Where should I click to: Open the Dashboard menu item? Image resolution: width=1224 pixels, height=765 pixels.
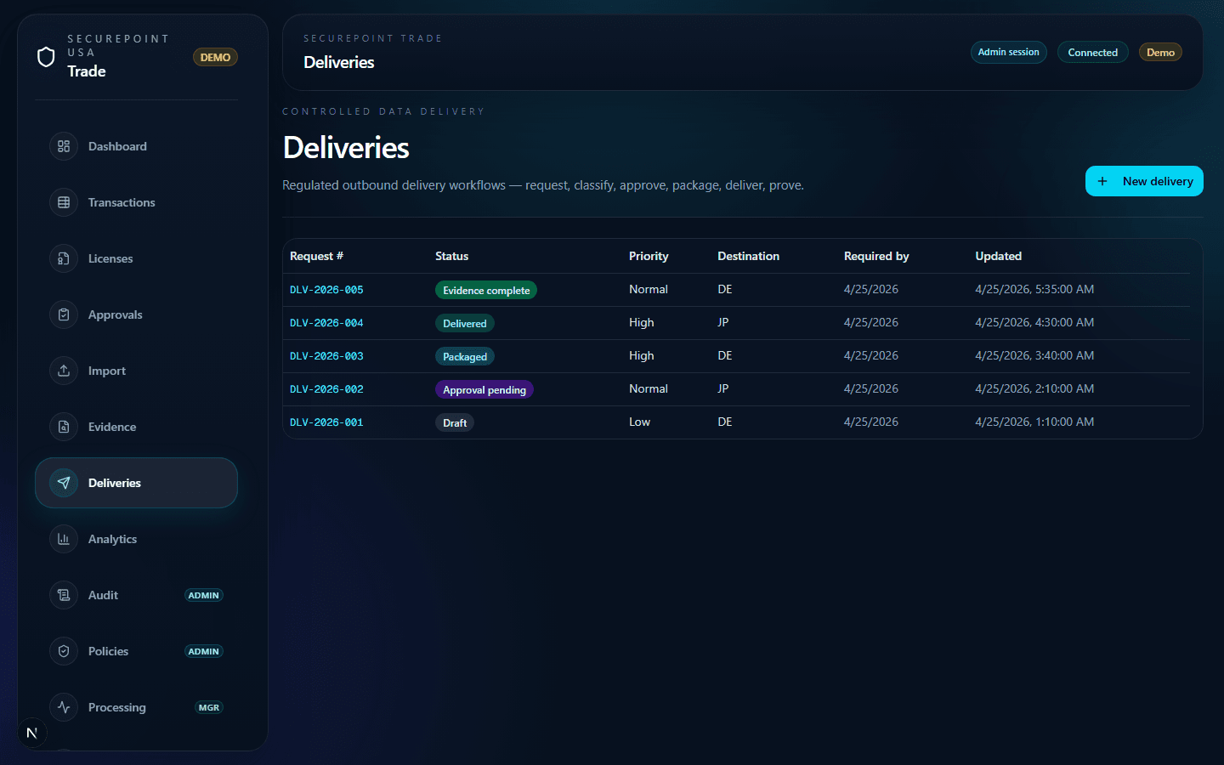tap(136, 146)
